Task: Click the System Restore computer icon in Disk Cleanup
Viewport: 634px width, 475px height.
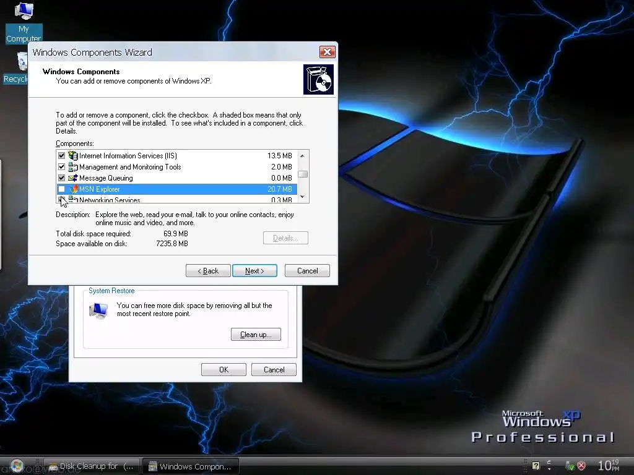Action: click(x=98, y=310)
